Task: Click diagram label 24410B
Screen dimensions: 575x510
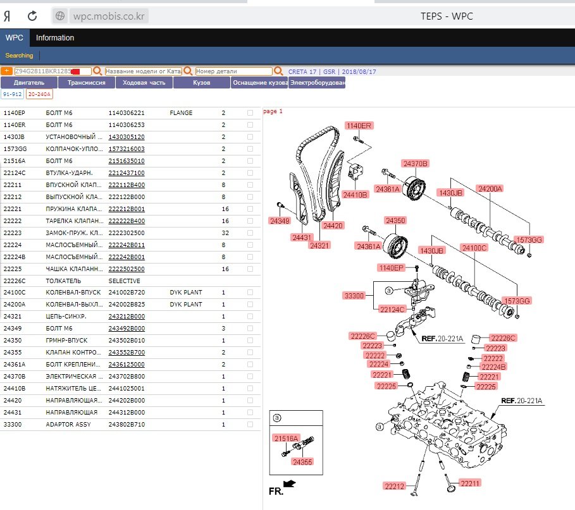Action: [x=355, y=195]
